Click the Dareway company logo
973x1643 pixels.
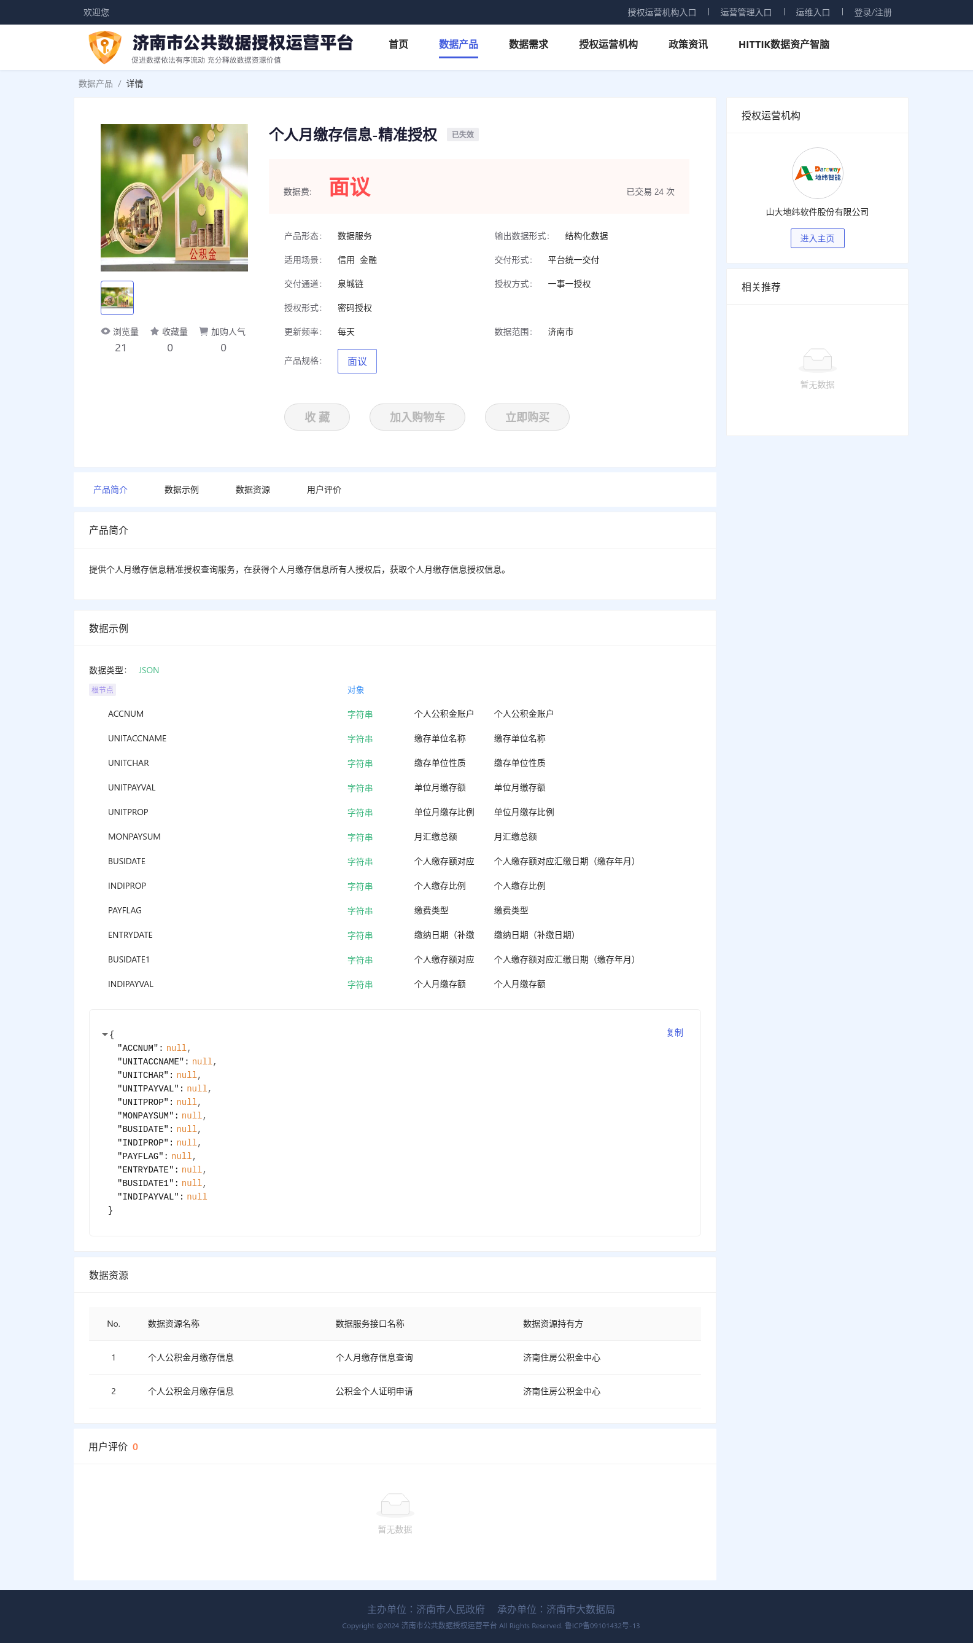tap(817, 173)
